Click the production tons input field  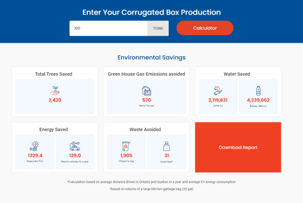point(108,28)
